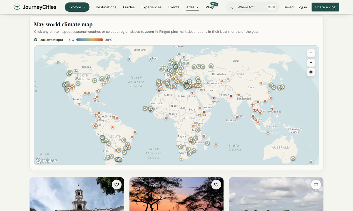Click the JourneyCities compass logo

click(17, 7)
